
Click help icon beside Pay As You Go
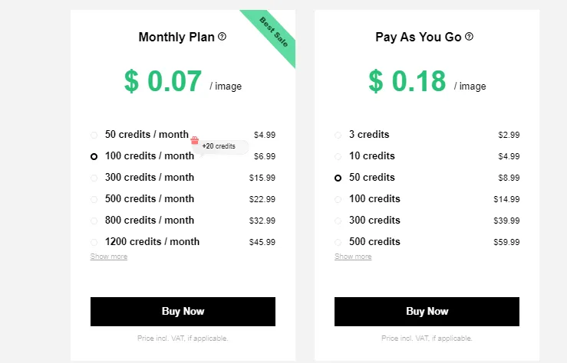pos(469,37)
